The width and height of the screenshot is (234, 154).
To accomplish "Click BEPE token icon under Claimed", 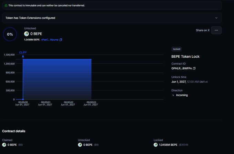I will click(4, 145).
